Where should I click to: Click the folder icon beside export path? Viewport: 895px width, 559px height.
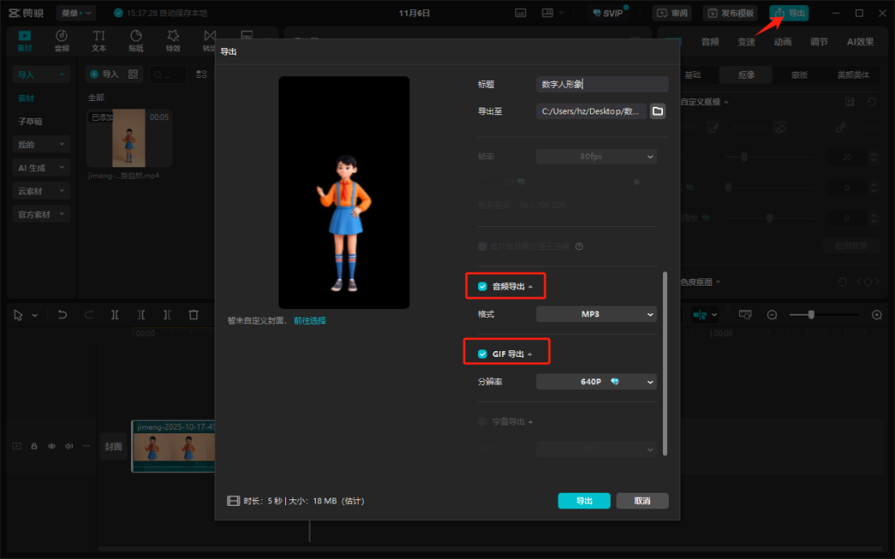click(657, 111)
